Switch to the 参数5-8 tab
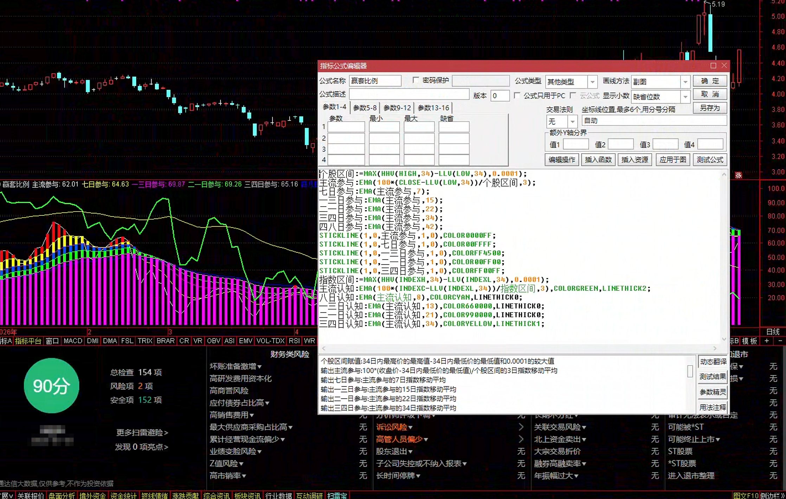The width and height of the screenshot is (786, 499). (365, 108)
